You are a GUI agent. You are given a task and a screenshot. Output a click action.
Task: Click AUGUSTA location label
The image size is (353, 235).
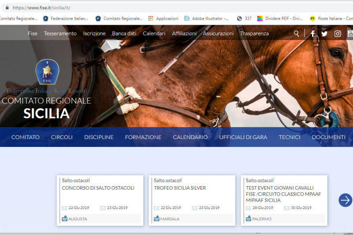[x=78, y=219]
